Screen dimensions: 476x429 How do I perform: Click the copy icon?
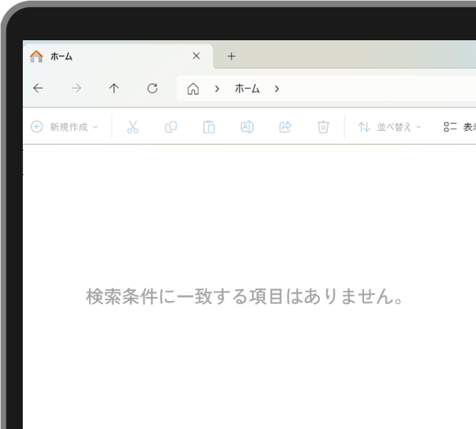coord(171,127)
